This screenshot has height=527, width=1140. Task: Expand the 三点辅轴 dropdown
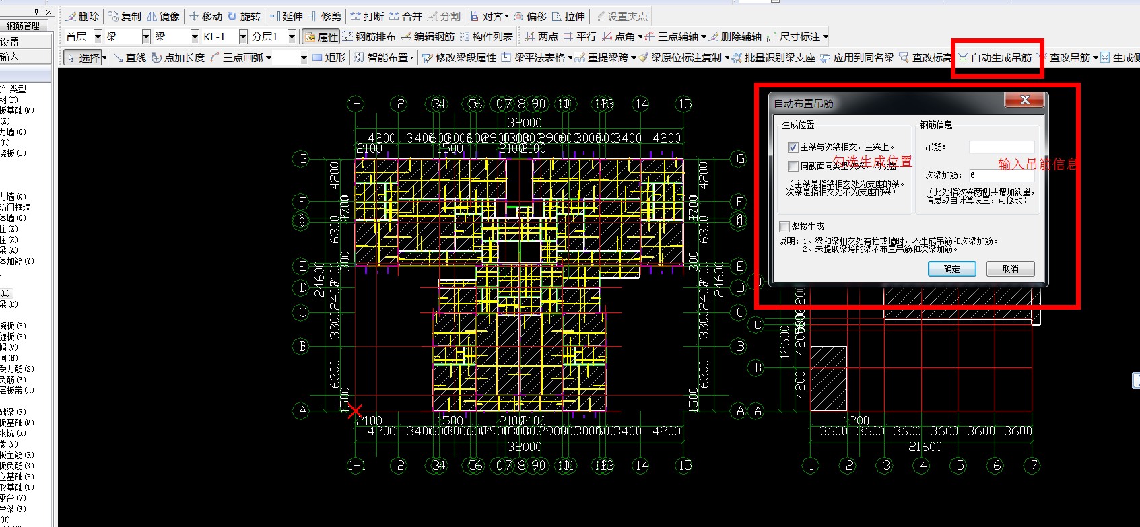click(x=703, y=36)
